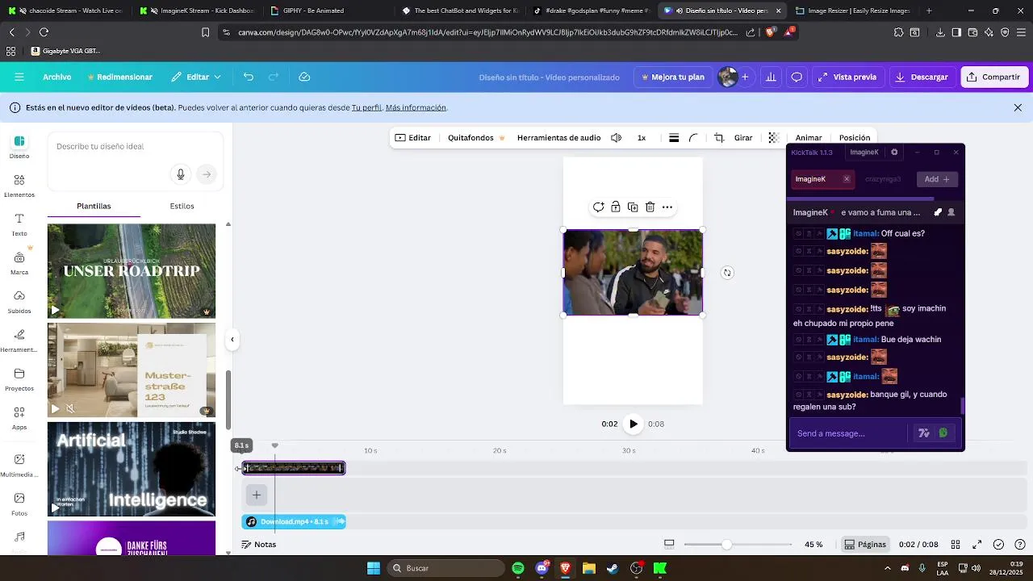Switch to the Estilos tab
1033x581 pixels.
[182, 206]
